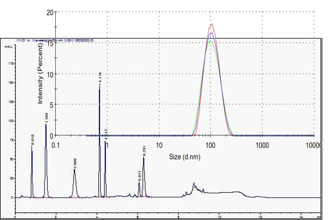Click the 1000 tick on size axis
The width and height of the screenshot is (329, 220).
pos(262,145)
